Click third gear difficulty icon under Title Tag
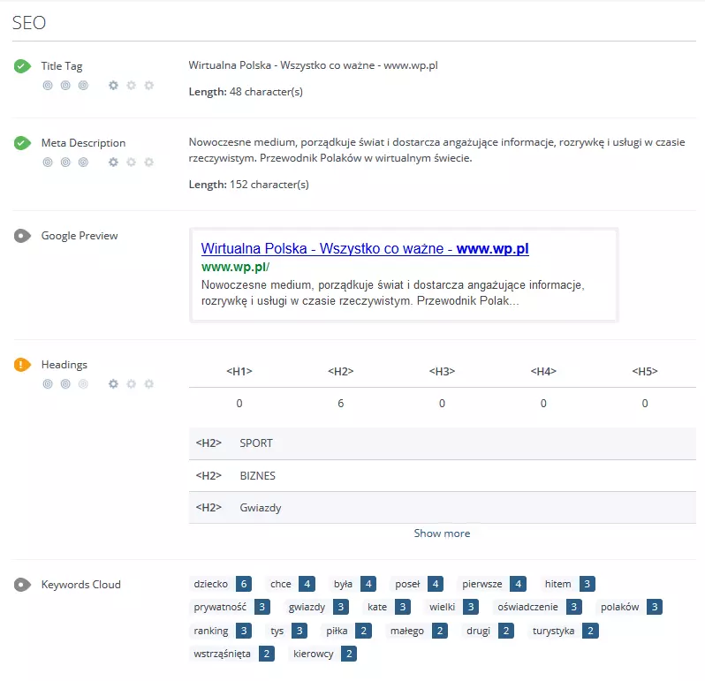Viewport: 705px width, 681px height. (148, 86)
